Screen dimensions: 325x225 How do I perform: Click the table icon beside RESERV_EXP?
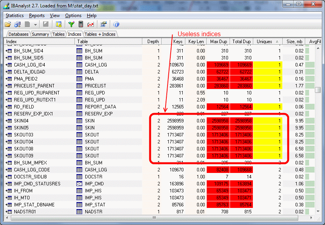coord(80,114)
